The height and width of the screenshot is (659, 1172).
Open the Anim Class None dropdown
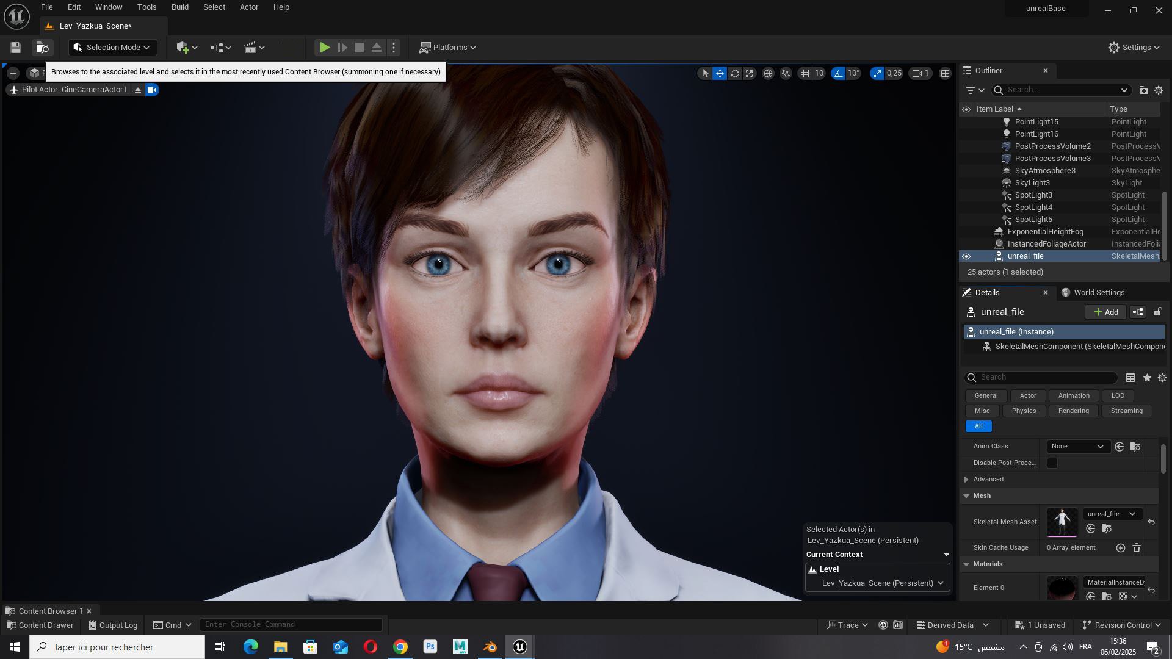1077,447
